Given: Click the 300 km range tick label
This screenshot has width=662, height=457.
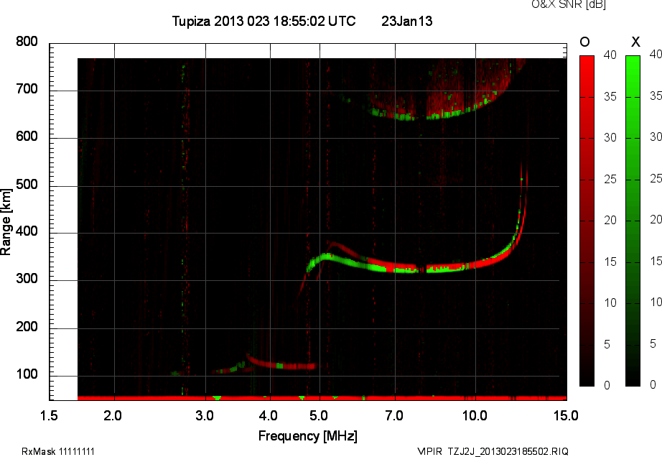Looking at the screenshot, I should [x=27, y=279].
